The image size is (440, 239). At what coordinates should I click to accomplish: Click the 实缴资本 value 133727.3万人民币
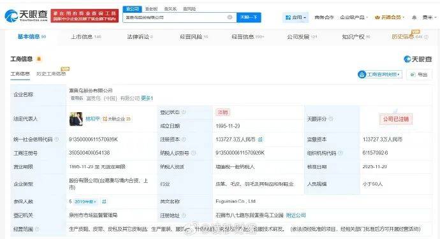click(382, 140)
